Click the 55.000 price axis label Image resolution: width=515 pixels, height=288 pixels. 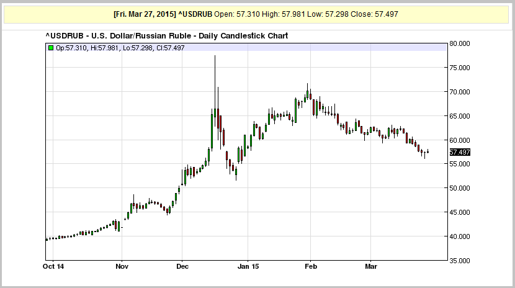(x=460, y=164)
